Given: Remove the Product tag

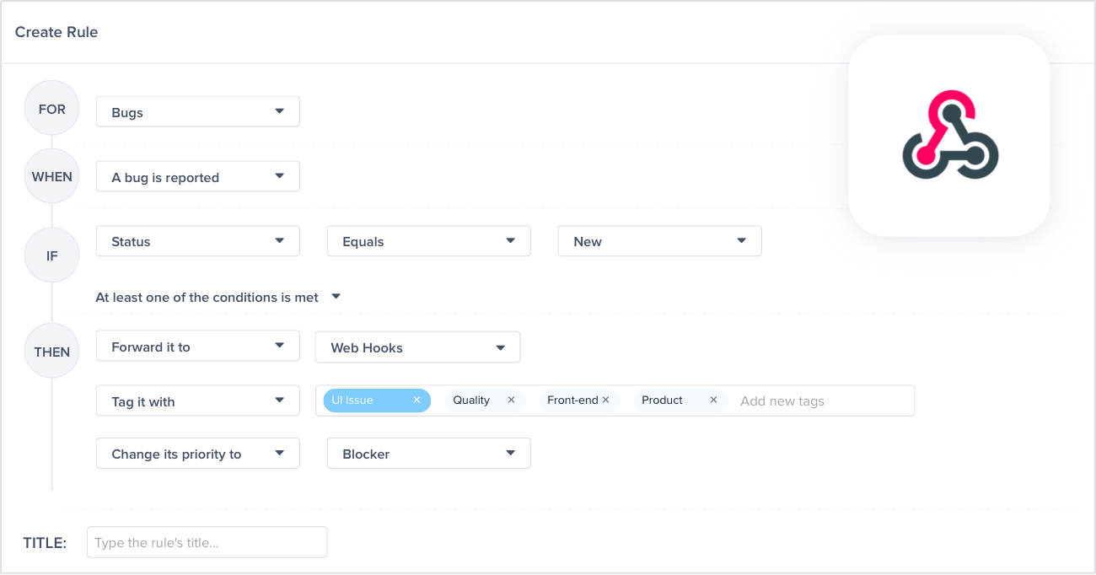Looking at the screenshot, I should 713,400.
